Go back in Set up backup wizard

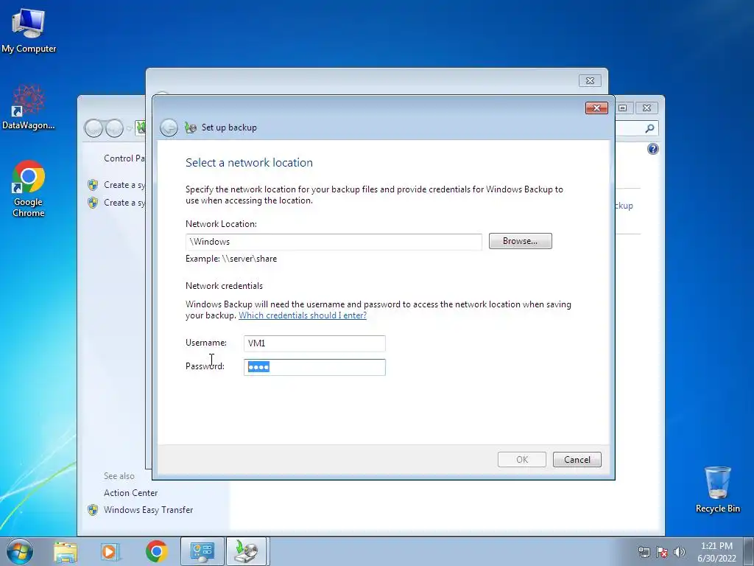pyautogui.click(x=169, y=127)
